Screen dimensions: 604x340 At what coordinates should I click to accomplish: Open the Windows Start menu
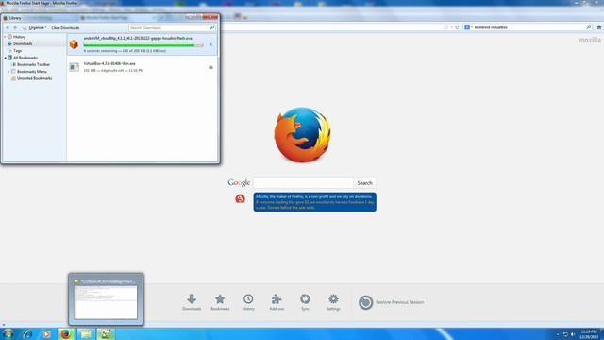8,333
